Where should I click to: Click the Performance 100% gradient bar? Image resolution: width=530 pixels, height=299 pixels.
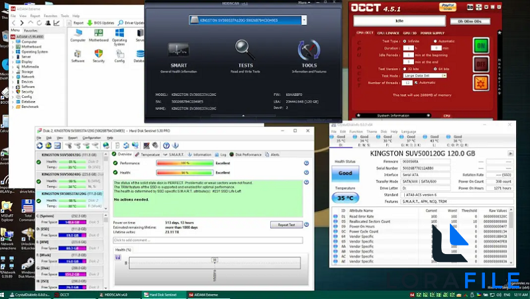185,163
